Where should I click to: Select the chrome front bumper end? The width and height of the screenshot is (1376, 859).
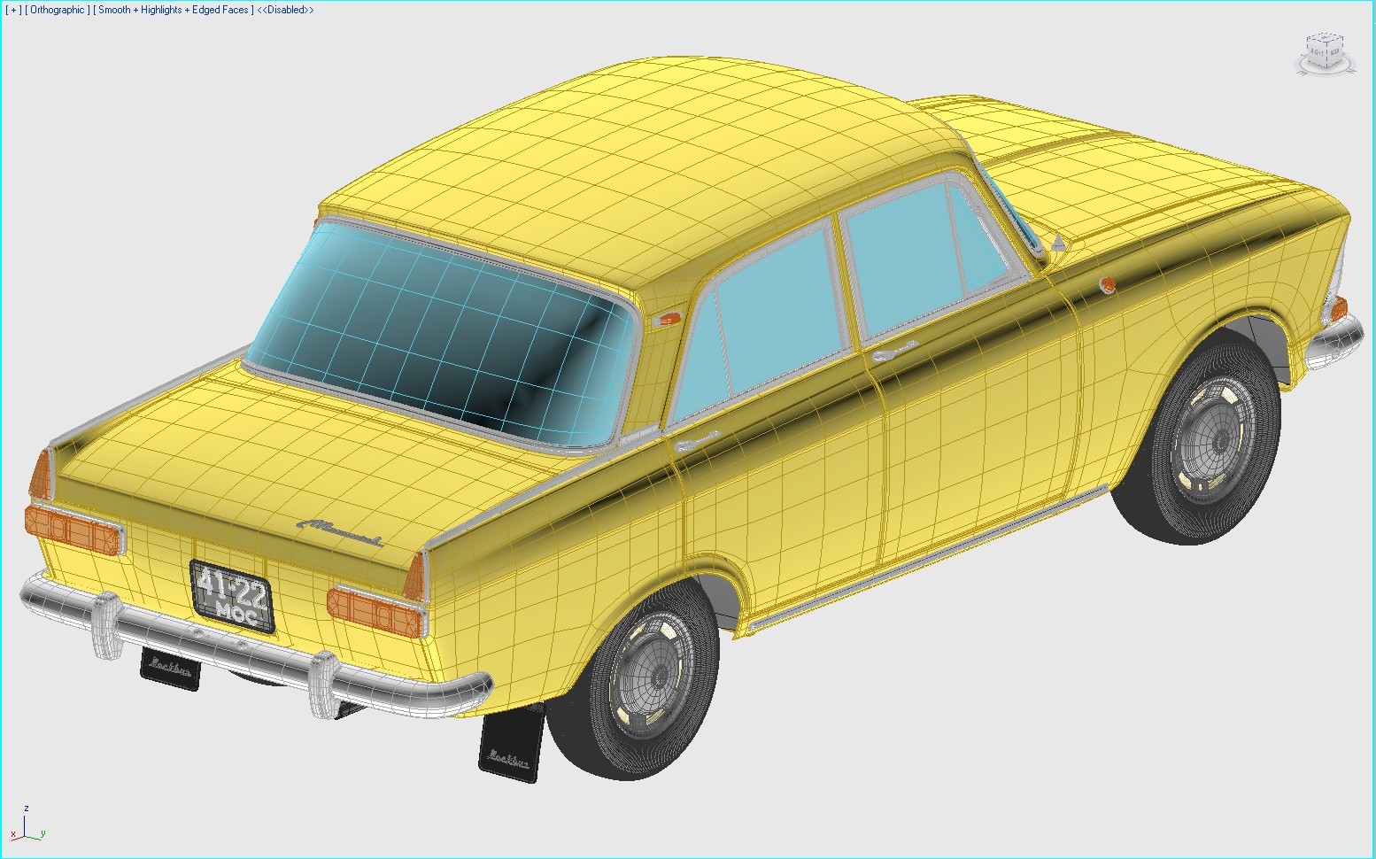click(x=1335, y=344)
